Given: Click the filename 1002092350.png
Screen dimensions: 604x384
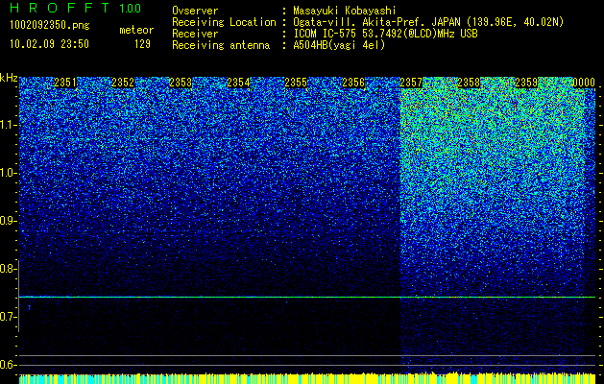Looking at the screenshot, I should click(x=50, y=25).
